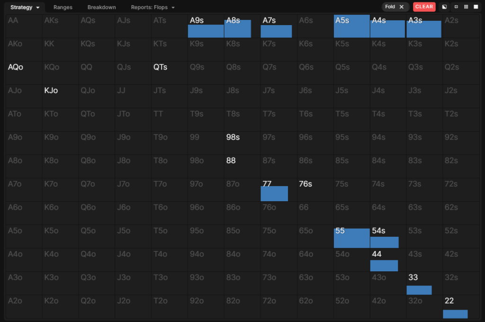Screen dimensions: 485x322
Task: Select the QTs hand cell
Action: tap(169, 72)
